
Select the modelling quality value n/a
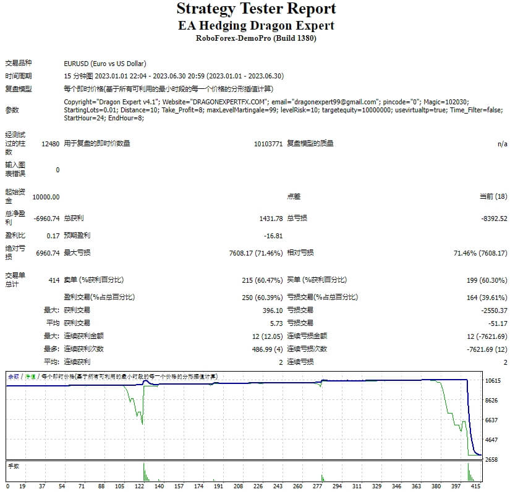(x=502, y=144)
